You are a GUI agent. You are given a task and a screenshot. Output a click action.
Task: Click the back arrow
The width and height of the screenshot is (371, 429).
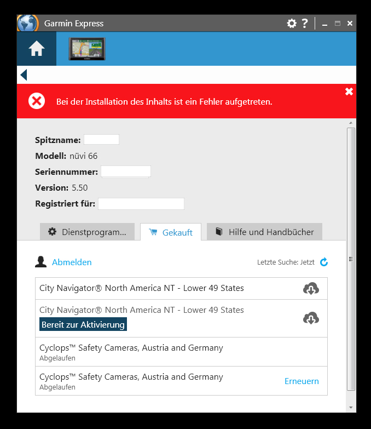point(24,75)
